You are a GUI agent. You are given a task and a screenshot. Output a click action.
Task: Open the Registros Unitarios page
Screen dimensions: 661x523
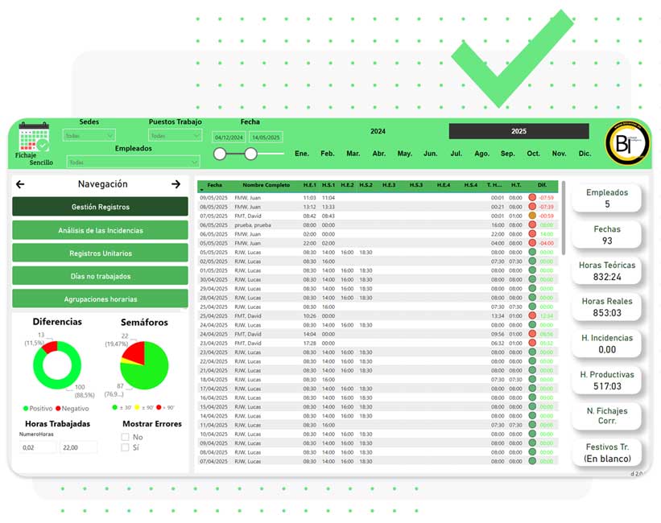click(101, 253)
